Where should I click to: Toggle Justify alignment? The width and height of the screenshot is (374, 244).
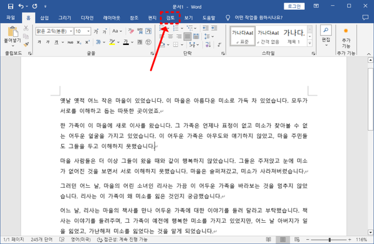tap(188, 36)
